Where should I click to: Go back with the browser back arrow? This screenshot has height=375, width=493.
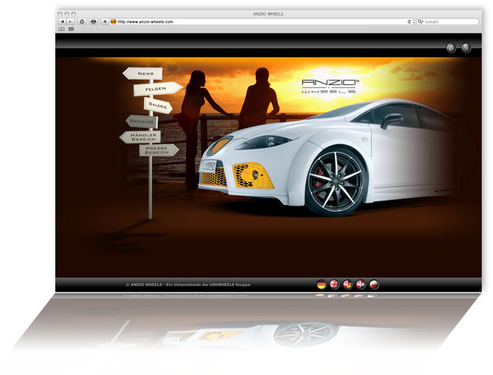63,22
